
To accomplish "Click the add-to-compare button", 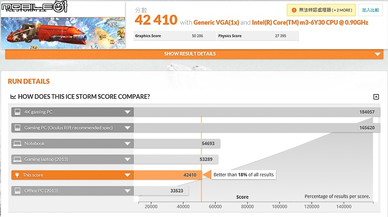I will (370, 10).
